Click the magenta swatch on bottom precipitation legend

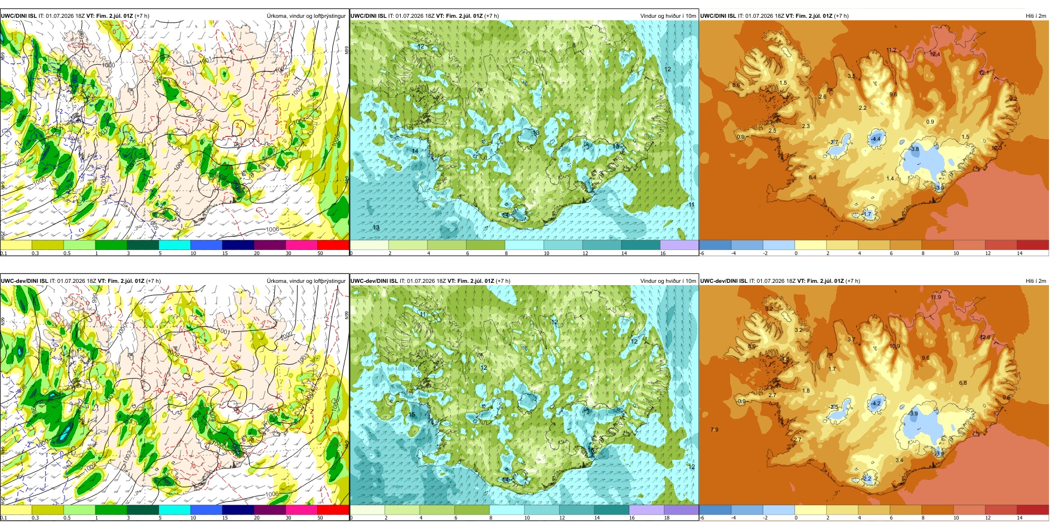click(302, 510)
